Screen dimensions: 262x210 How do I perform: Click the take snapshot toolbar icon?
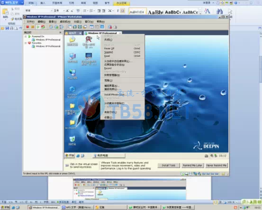point(51,27)
